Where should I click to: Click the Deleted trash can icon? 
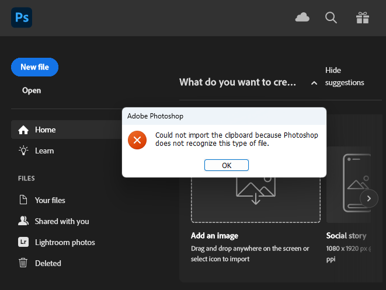[x=23, y=263]
